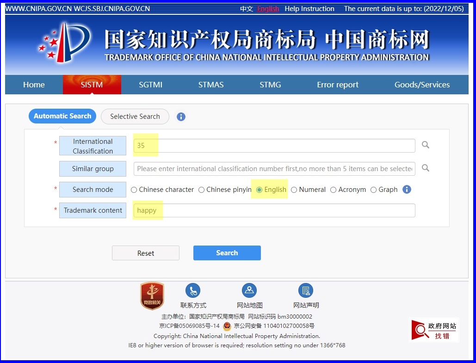Click the info icon after Graph option
476x363 pixels.
click(407, 190)
